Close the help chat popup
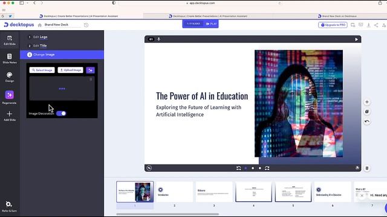Viewport: 387px width, 217px height. pyautogui.click(x=362, y=195)
